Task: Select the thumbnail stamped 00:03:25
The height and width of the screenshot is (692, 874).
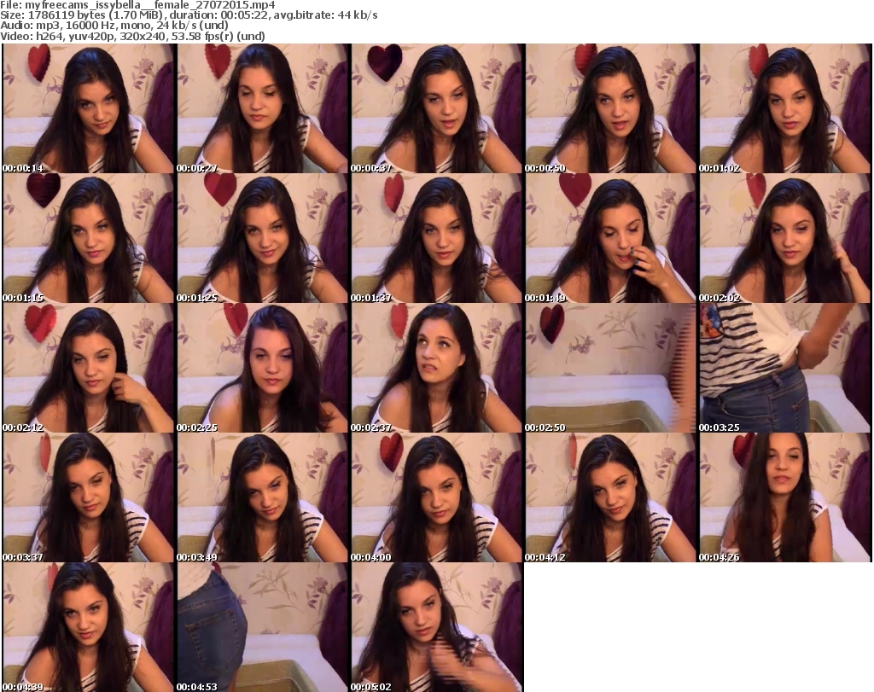Action: pyautogui.click(x=785, y=368)
